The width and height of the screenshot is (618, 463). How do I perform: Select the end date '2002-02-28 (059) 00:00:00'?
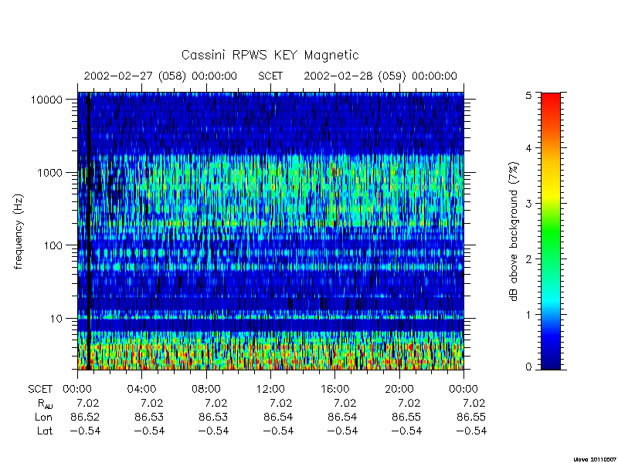(380, 76)
